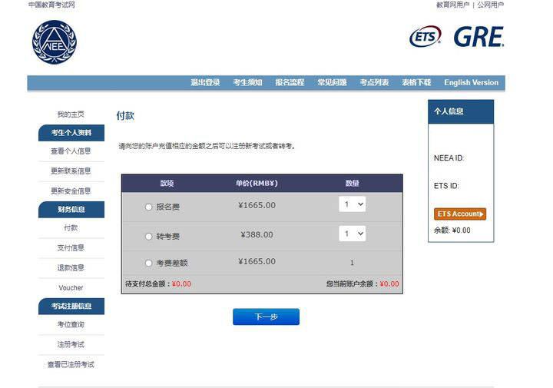The image size is (553, 388).
Task: Open the Voucher sidebar link
Action: click(71, 288)
